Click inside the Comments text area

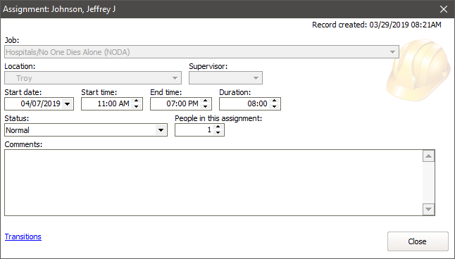213,183
